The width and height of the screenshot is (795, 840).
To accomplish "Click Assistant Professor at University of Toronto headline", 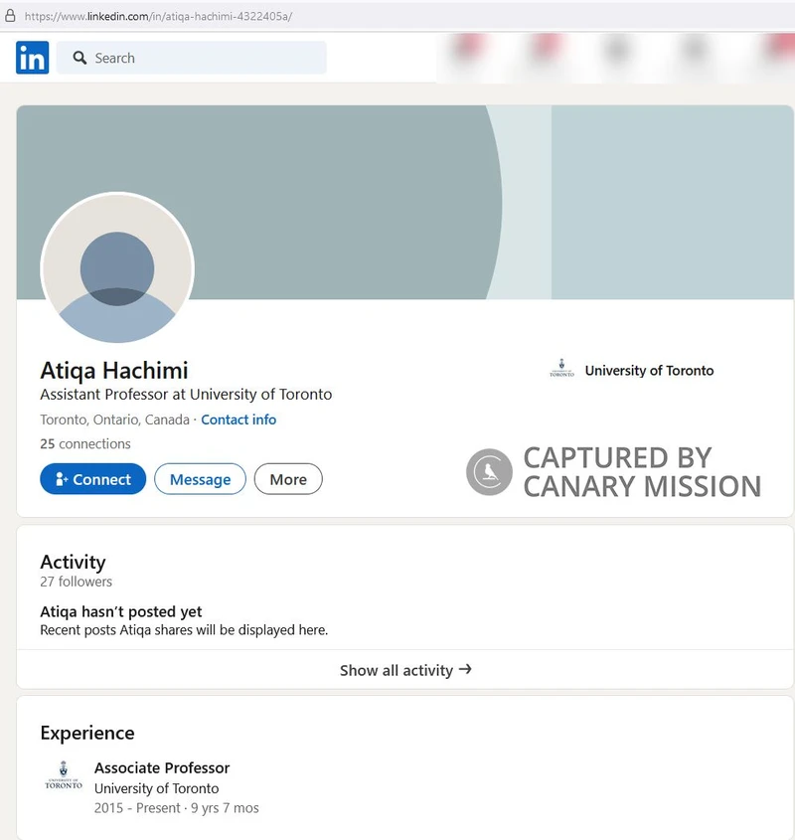I will [x=186, y=395].
